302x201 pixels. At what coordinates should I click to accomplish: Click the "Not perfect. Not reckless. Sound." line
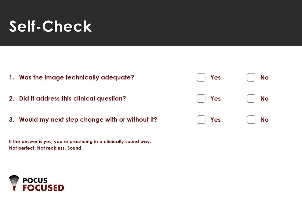(x=46, y=148)
